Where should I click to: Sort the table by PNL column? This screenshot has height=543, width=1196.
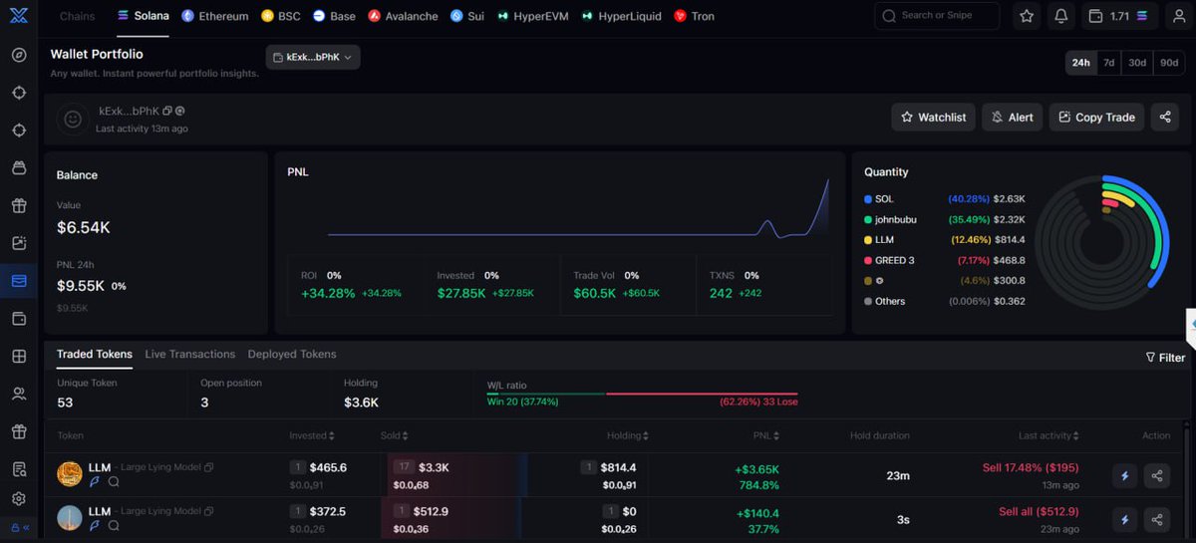click(x=764, y=435)
